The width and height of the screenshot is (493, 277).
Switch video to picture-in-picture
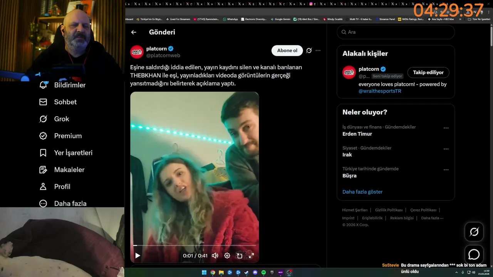click(x=239, y=255)
